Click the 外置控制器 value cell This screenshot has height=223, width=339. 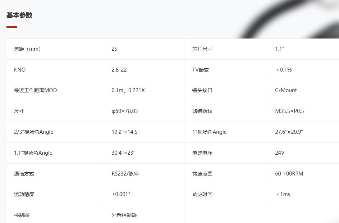[x=124, y=215]
